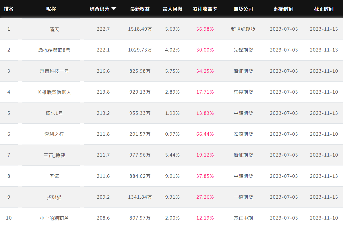Select the score 209.2

(x=103, y=197)
